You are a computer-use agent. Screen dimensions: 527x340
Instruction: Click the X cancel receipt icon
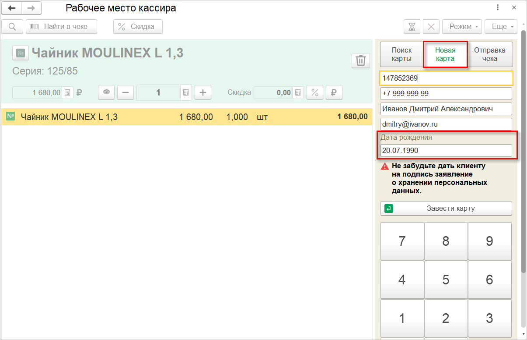pyautogui.click(x=431, y=26)
